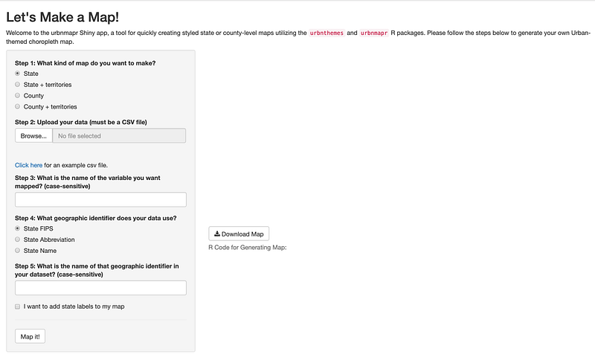Click the Map it! button

pos(30,336)
